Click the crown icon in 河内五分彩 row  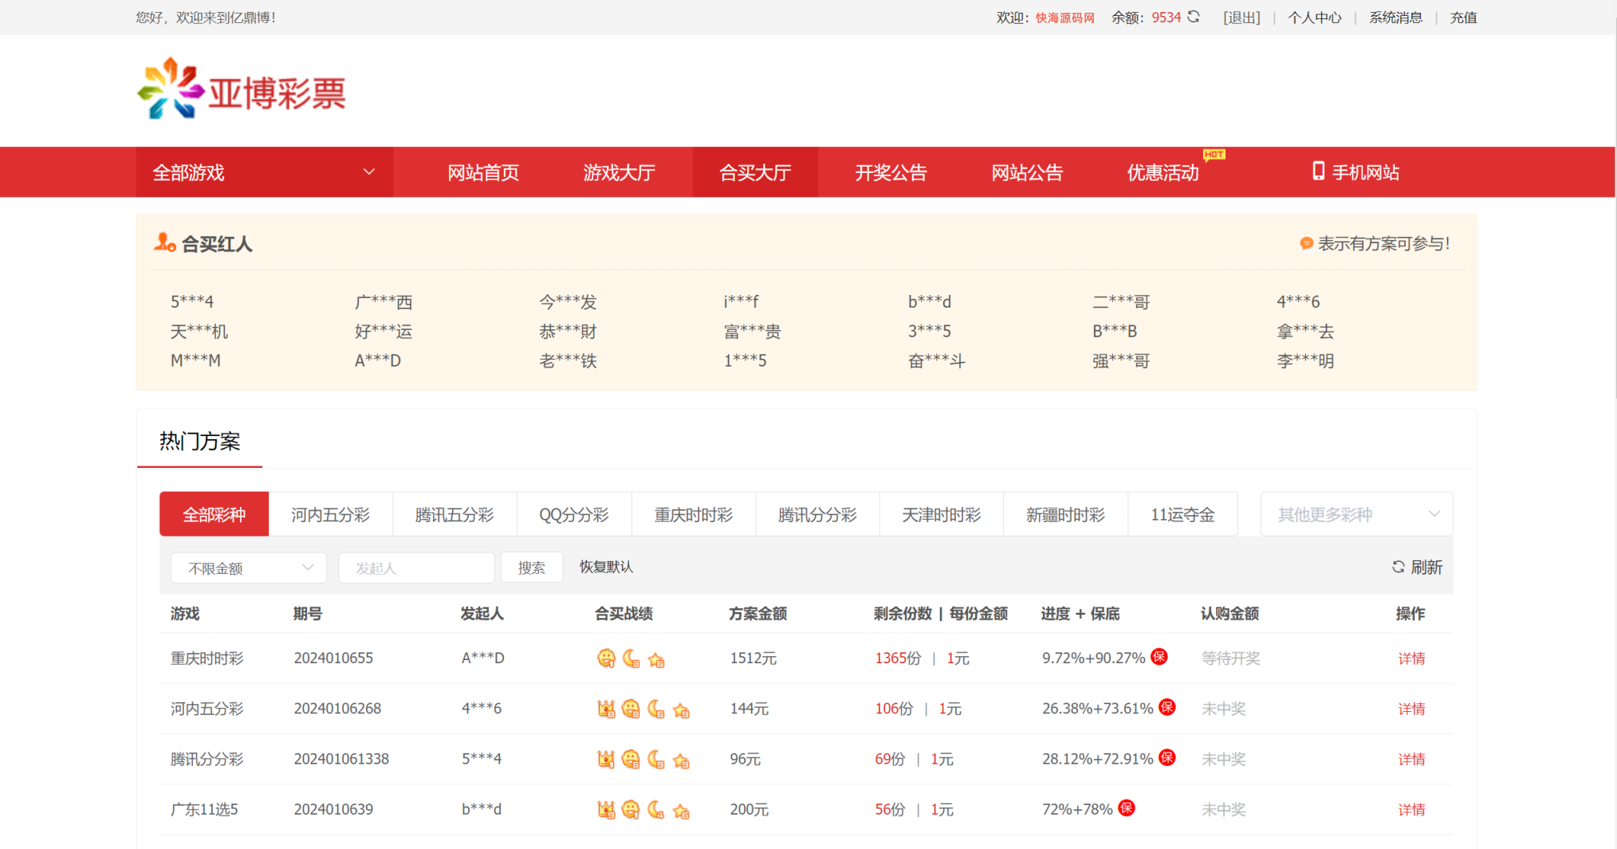coord(606,709)
